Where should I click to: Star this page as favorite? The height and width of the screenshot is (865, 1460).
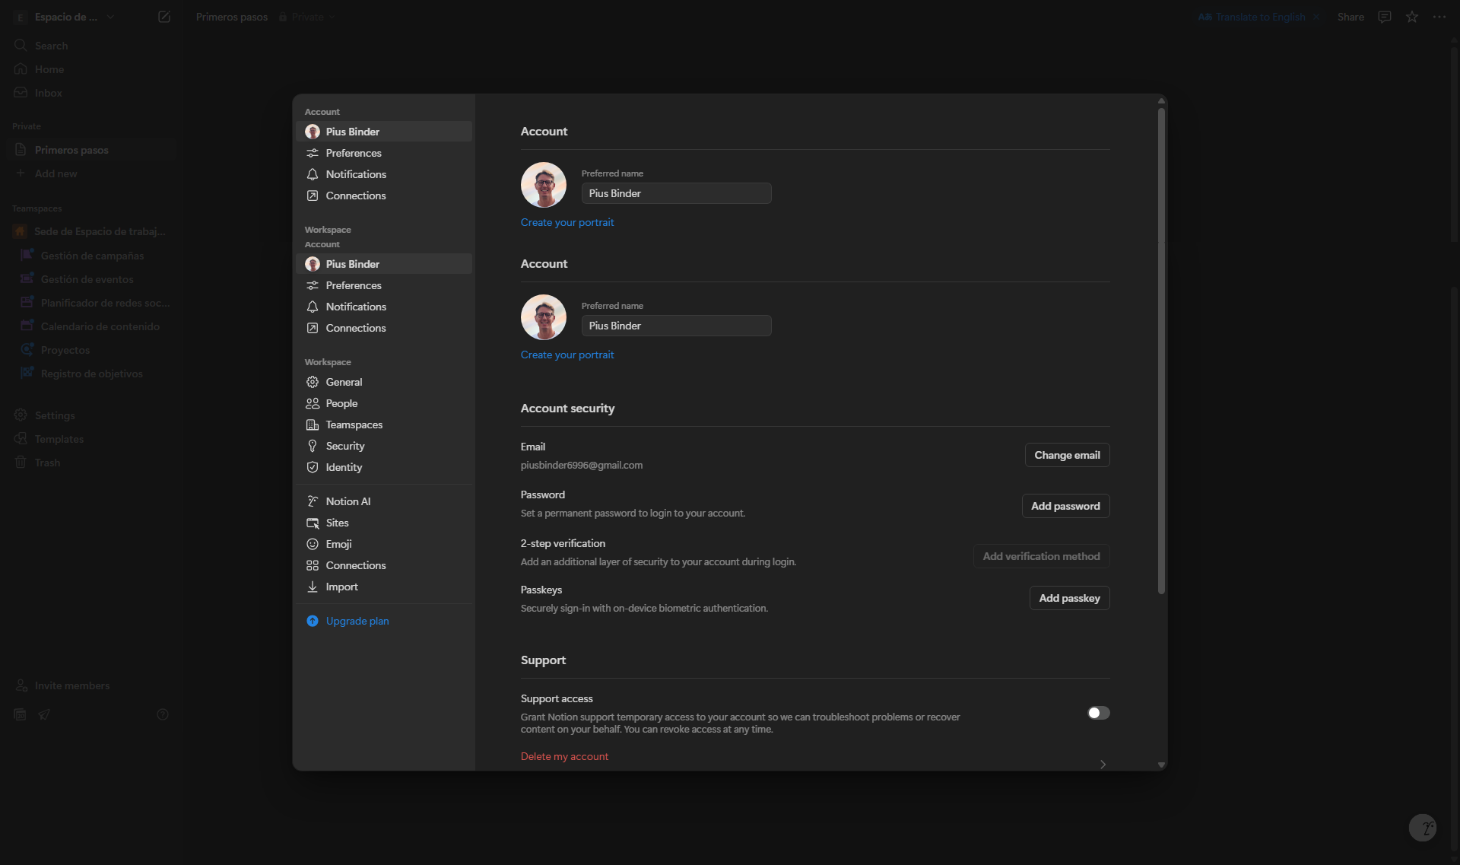click(1412, 17)
